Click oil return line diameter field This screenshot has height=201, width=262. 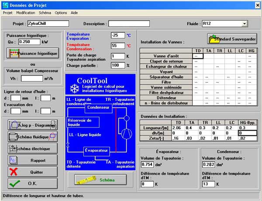pyautogui.click(x=16, y=98)
